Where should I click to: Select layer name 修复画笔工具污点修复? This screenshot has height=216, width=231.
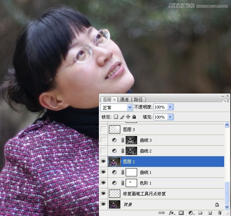(144, 194)
